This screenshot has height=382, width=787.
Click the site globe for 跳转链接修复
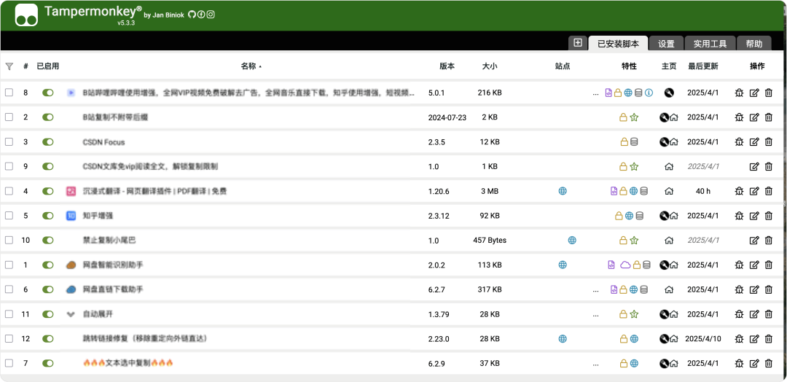tap(563, 339)
